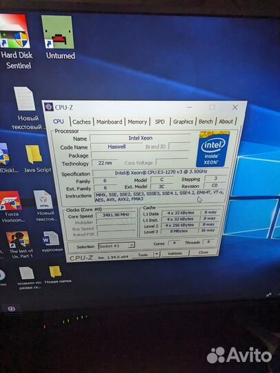
Task: Open the Mainboard tab
Action: 109,122
